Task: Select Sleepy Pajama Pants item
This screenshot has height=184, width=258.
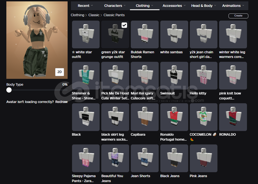Action: tap(86, 158)
